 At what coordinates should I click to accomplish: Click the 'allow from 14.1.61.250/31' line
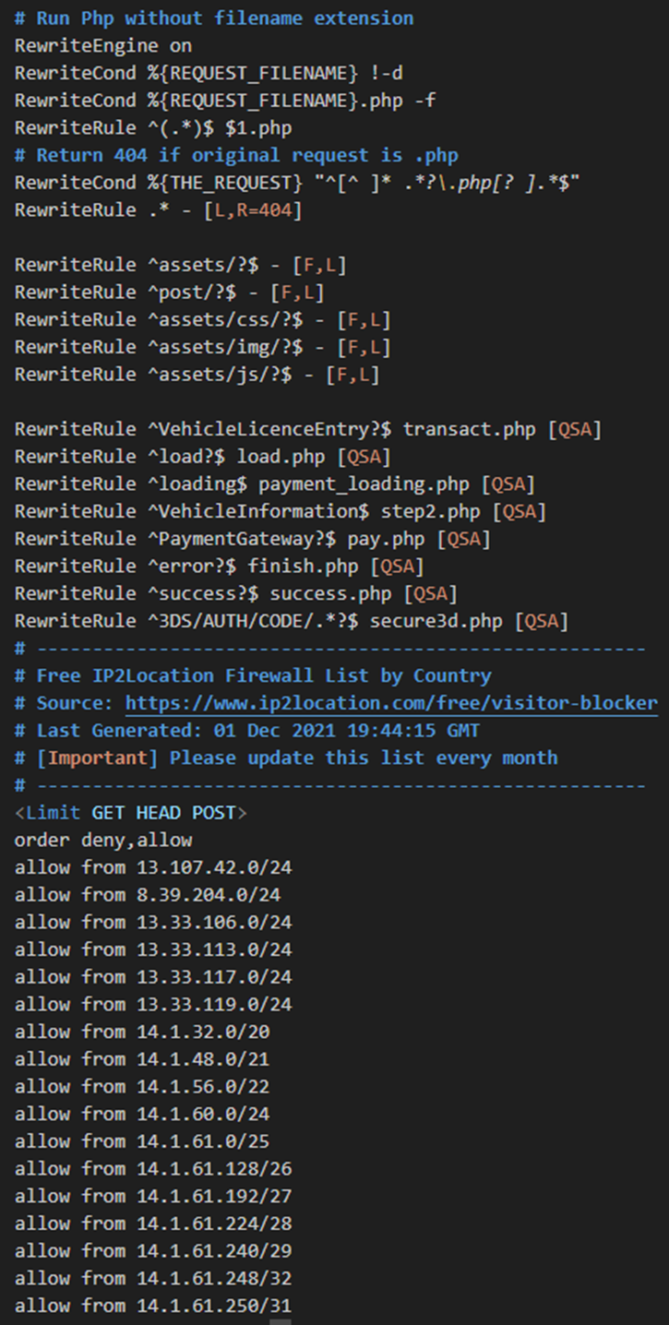153,1306
